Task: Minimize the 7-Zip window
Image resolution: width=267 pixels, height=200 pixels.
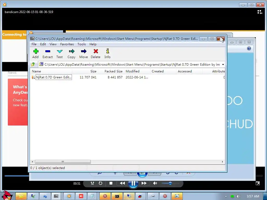Action: 203,39
